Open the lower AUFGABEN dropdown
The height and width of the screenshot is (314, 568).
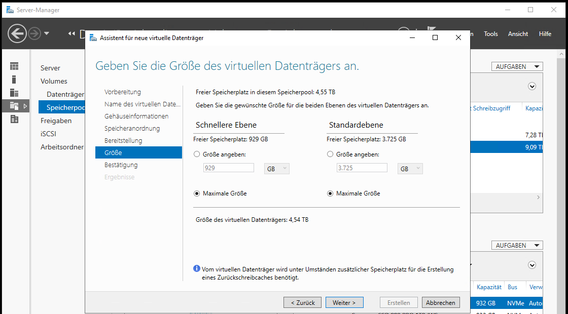click(x=517, y=245)
